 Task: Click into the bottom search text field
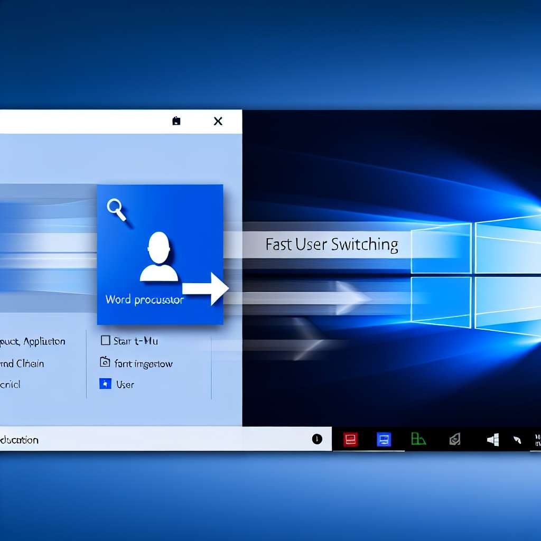(x=158, y=440)
